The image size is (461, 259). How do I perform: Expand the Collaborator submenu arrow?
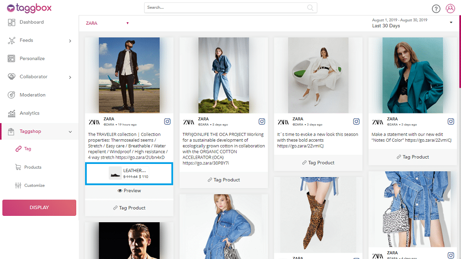pyautogui.click(x=70, y=77)
